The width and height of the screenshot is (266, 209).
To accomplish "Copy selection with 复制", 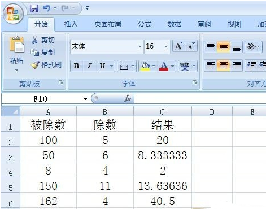I will [43, 53].
